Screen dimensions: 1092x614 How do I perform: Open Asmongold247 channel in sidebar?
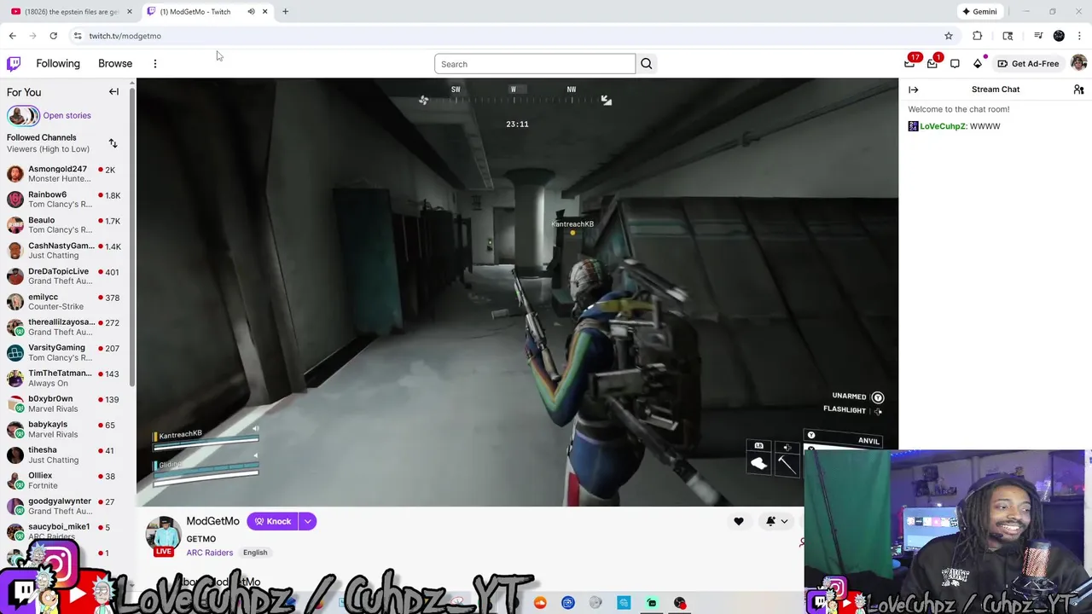(67, 174)
